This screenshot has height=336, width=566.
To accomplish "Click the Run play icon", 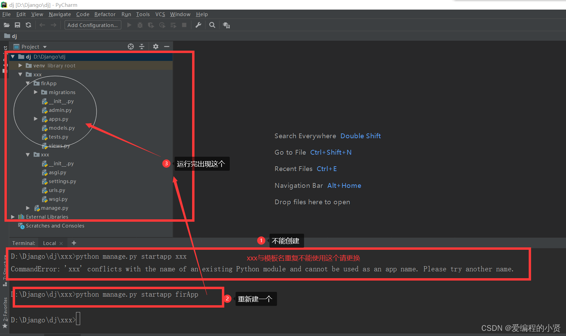I will (x=129, y=25).
